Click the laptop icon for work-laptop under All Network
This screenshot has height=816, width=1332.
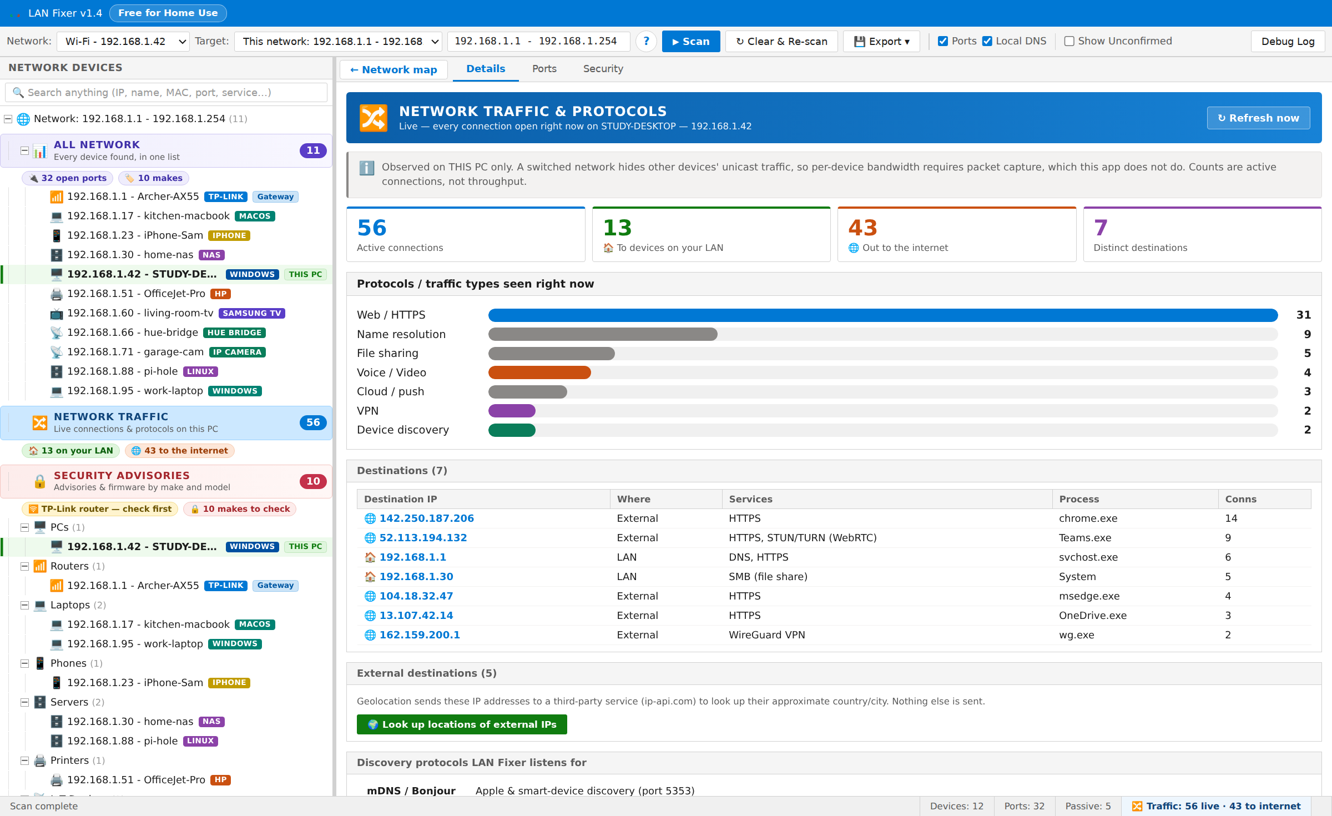click(57, 391)
